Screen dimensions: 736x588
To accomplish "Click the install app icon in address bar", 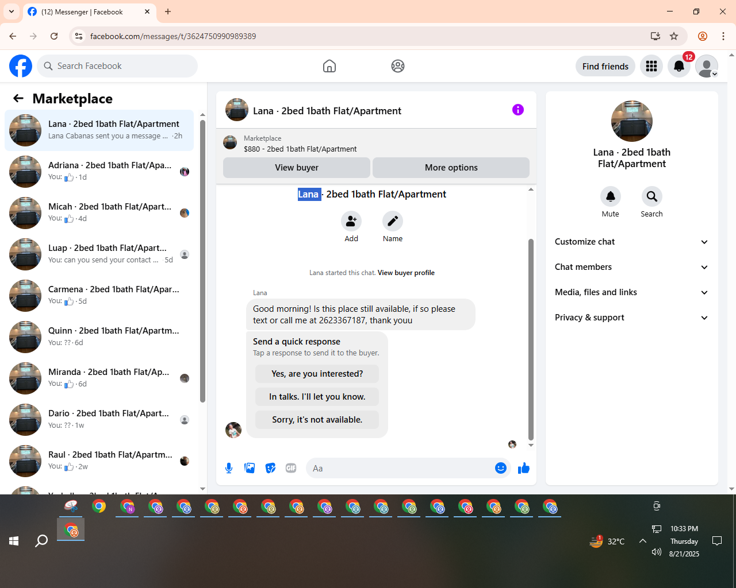I will coord(655,36).
